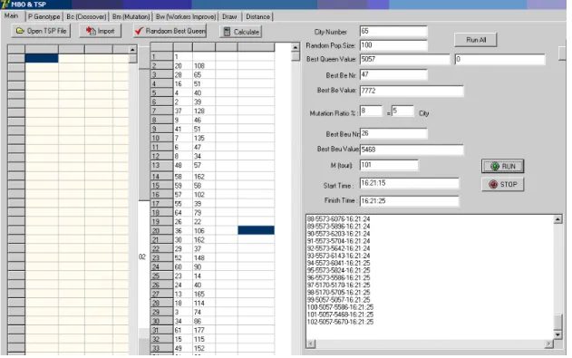Viewport: 572px width, 358px height.
Task: Open the Bw (Workers Improve) tab
Action: 186,17
